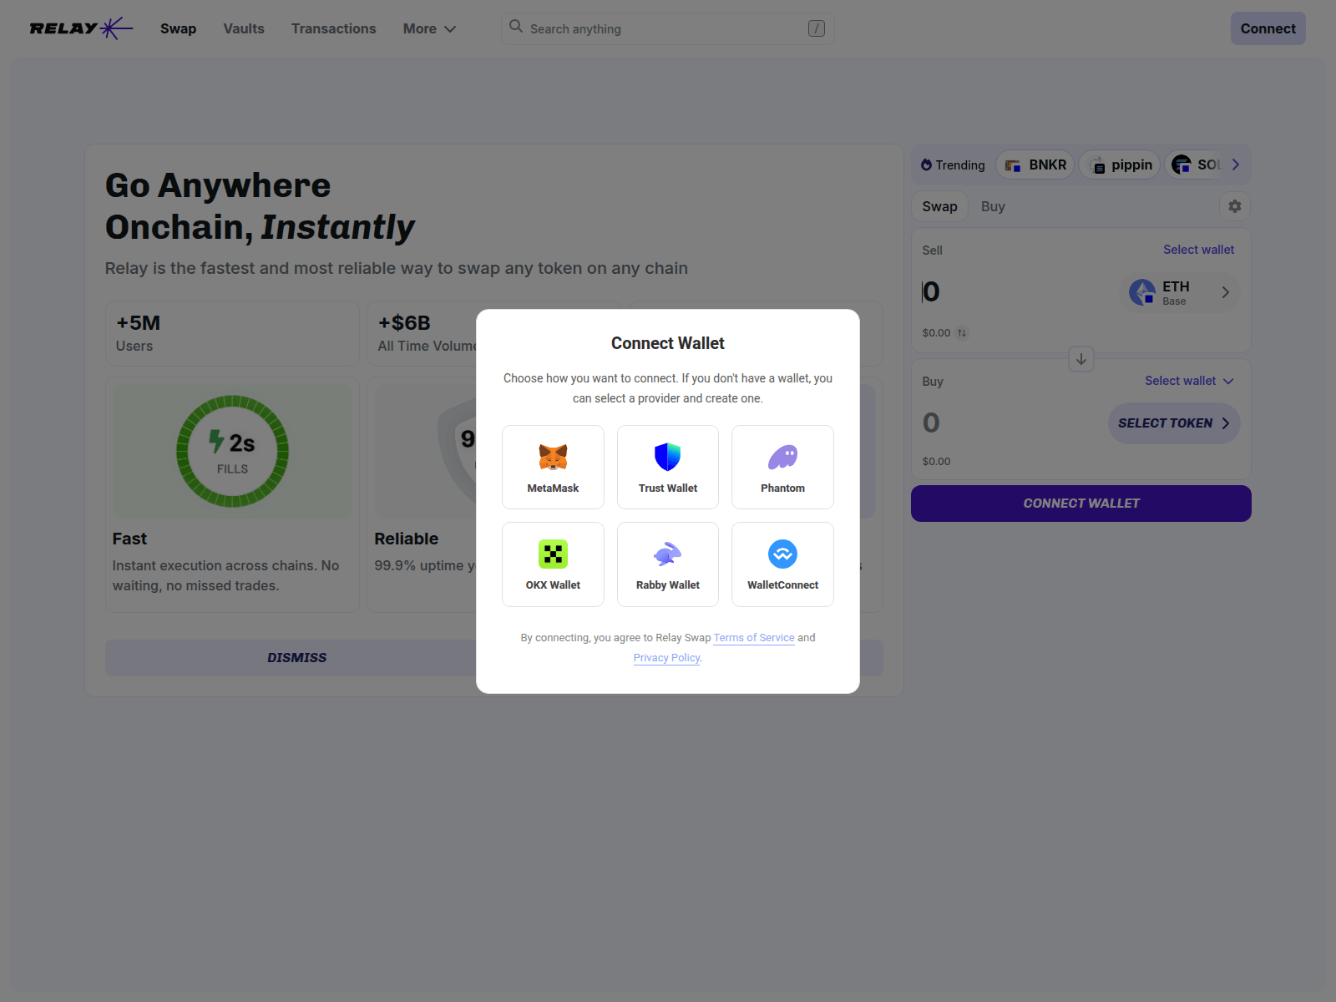The width and height of the screenshot is (1336, 1002).
Task: Open Buy section Select wallet dropdown
Action: point(1188,381)
